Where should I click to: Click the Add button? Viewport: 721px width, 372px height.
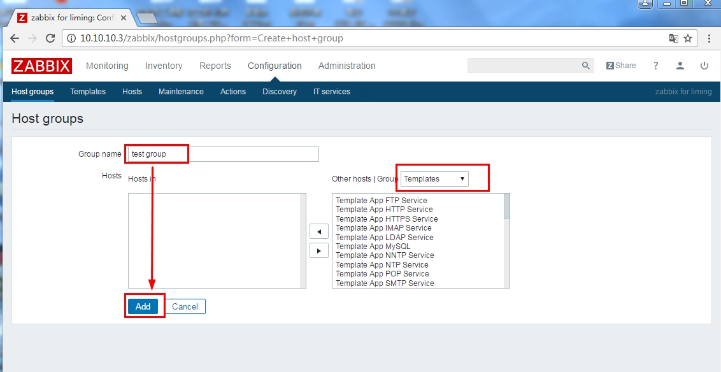pyautogui.click(x=143, y=306)
